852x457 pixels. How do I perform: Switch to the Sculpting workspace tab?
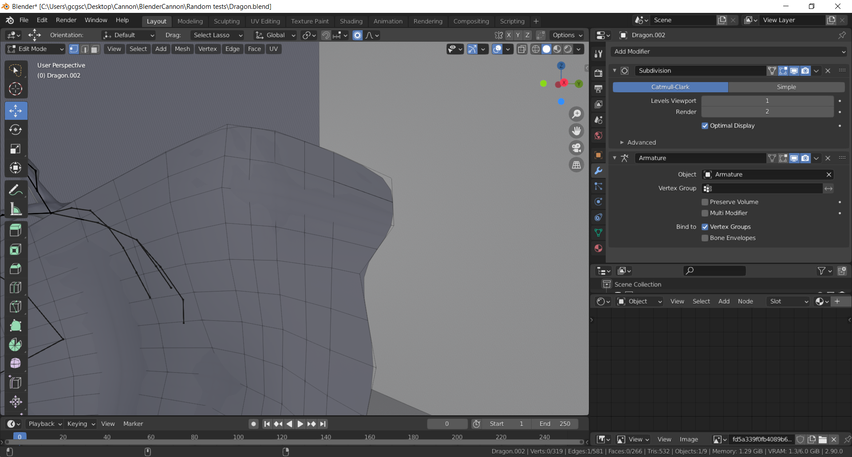click(226, 21)
